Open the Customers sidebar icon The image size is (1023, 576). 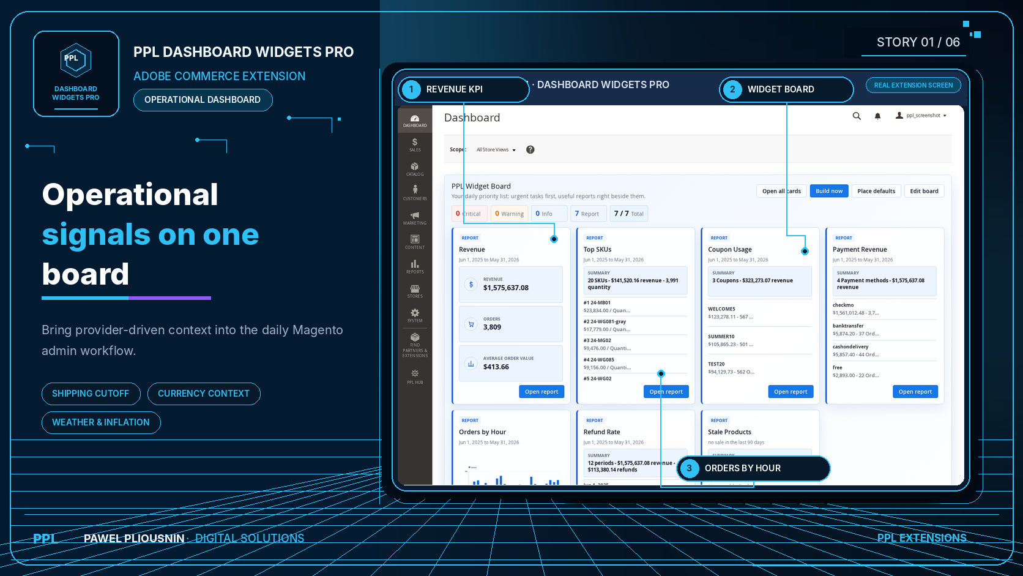(415, 193)
